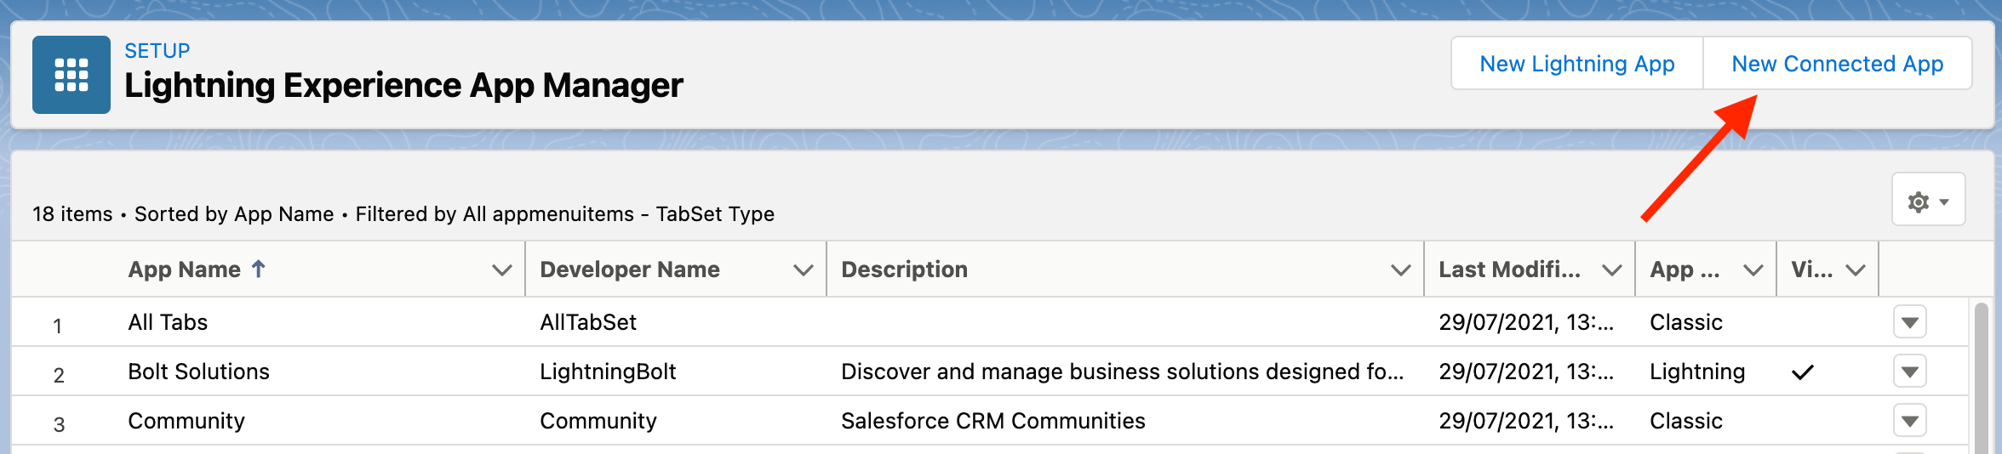Open row actions menu for Bolt Solutions
Screen dimensions: 2002x454
coord(1909,372)
